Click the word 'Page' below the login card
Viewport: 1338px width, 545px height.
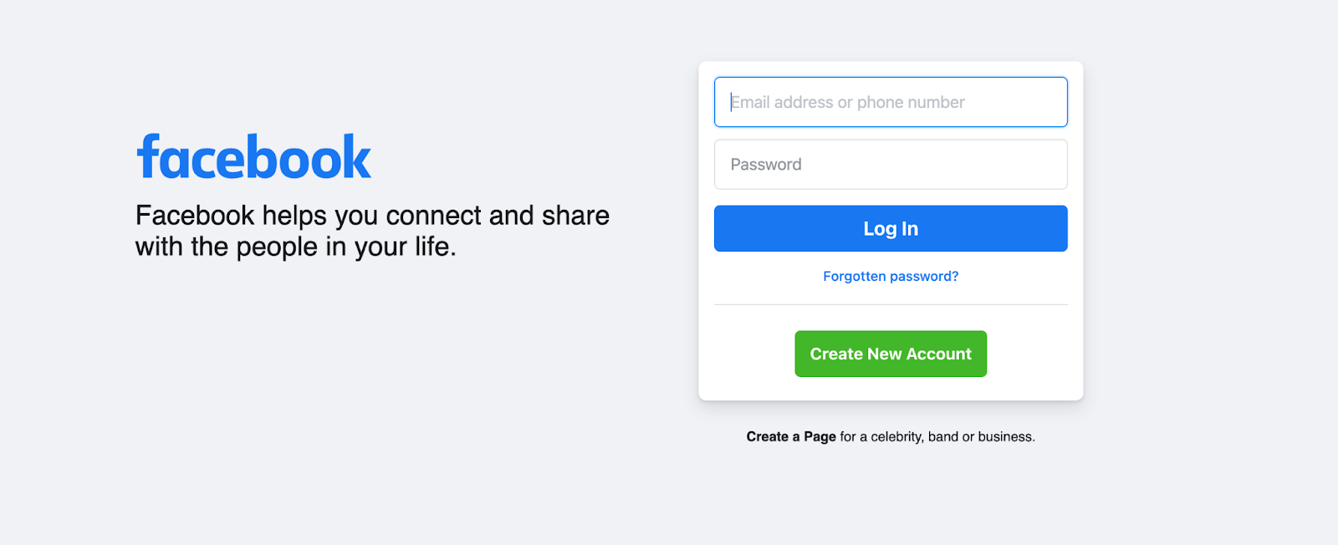(x=820, y=436)
